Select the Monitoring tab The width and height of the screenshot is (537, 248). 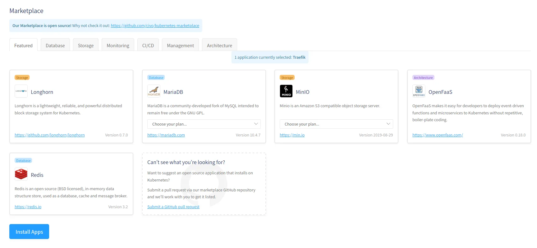click(118, 45)
